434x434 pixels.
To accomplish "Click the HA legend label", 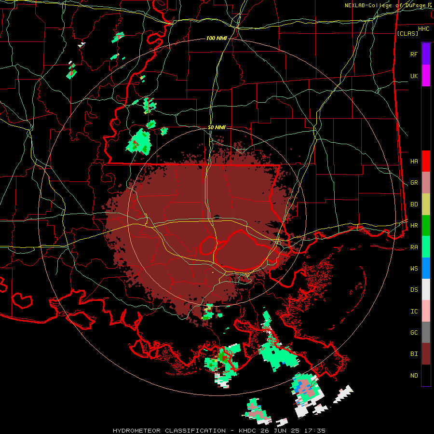I will (x=414, y=162).
